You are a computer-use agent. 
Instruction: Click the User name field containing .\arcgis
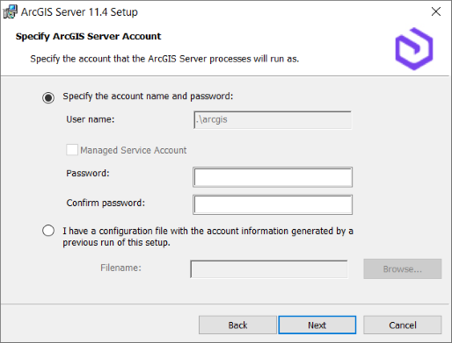(273, 120)
